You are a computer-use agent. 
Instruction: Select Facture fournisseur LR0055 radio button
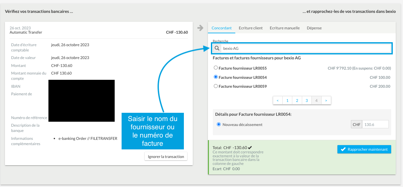tap(216, 68)
